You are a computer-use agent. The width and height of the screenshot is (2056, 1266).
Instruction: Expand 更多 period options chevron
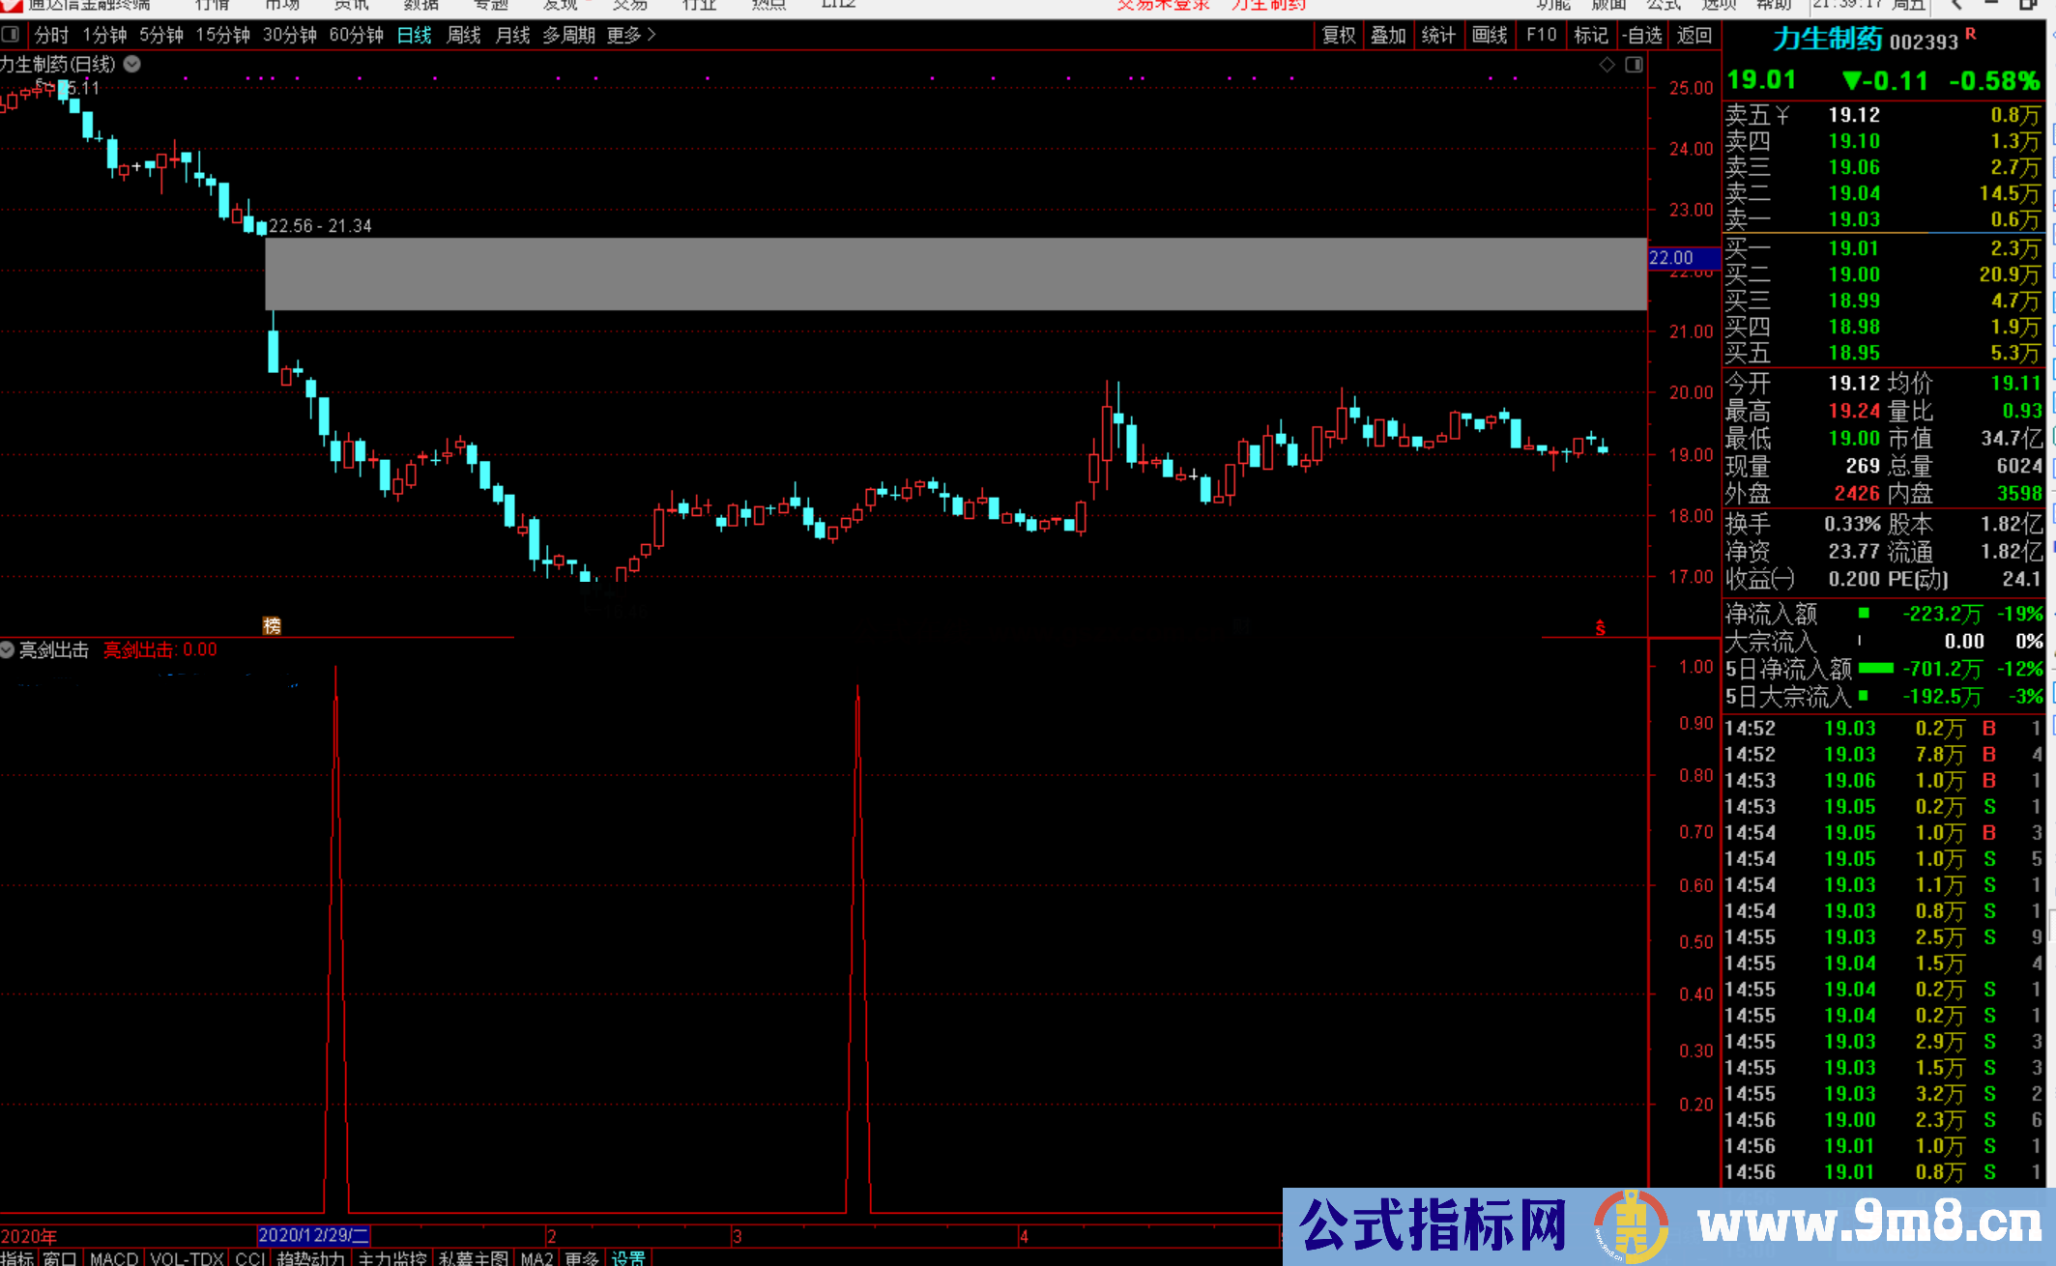coord(652,35)
